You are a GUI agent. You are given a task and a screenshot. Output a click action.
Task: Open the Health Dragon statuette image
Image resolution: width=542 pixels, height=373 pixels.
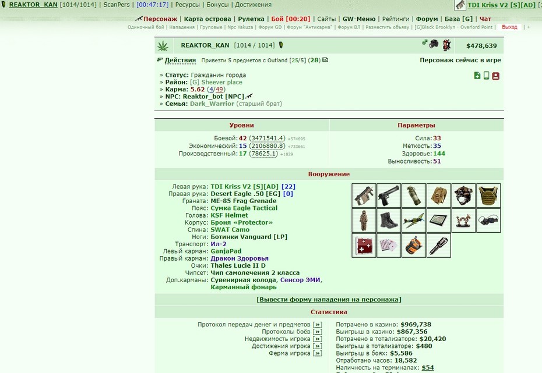click(x=463, y=221)
